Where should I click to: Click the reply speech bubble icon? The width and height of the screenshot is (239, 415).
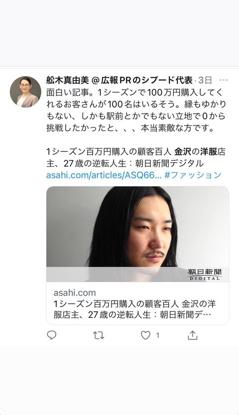point(51,335)
